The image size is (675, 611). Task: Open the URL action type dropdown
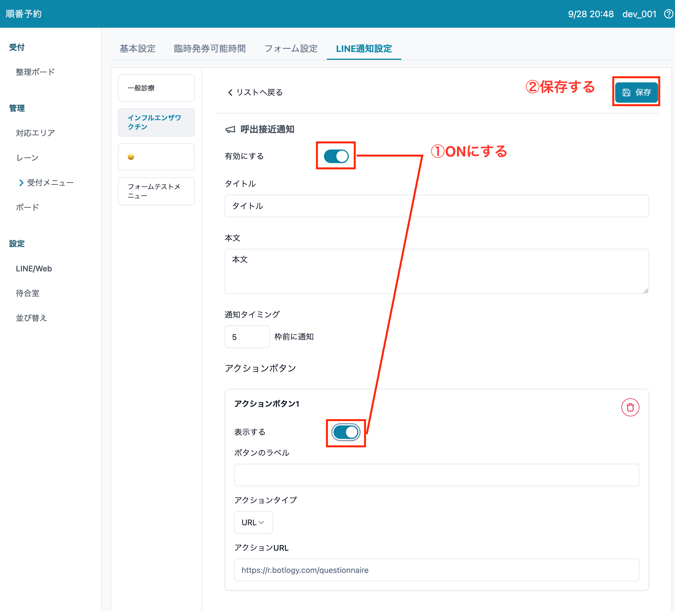click(x=253, y=522)
